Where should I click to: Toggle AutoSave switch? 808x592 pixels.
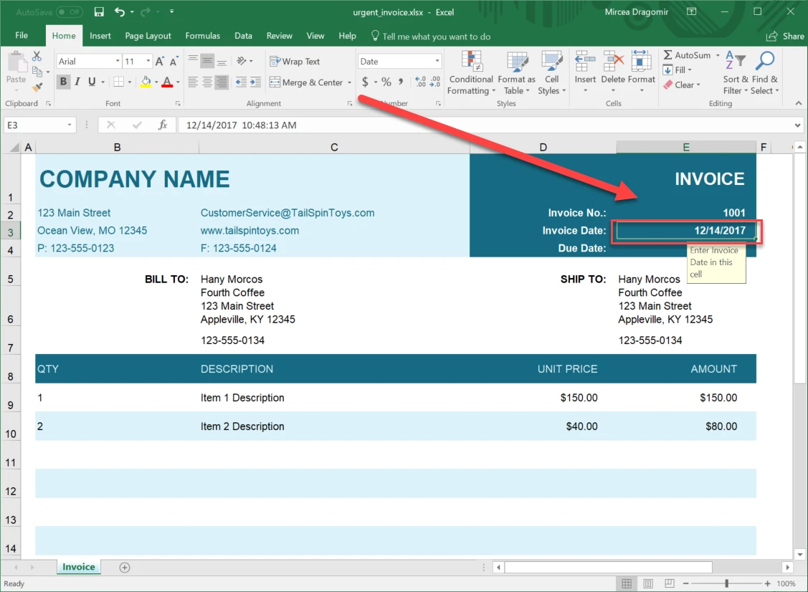click(x=69, y=12)
